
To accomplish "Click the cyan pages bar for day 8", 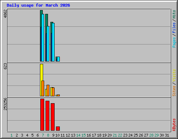I will click(x=48, y=44).
